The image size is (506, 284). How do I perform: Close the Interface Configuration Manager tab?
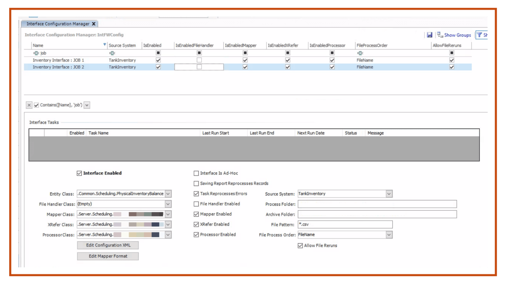94,24
